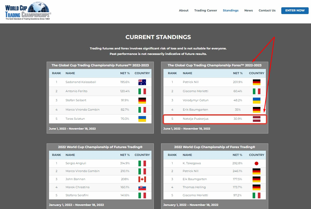The image size is (311, 209).
Task: Click RANK header in 2022 World Cup Futures table
Action: [x=56, y=155]
